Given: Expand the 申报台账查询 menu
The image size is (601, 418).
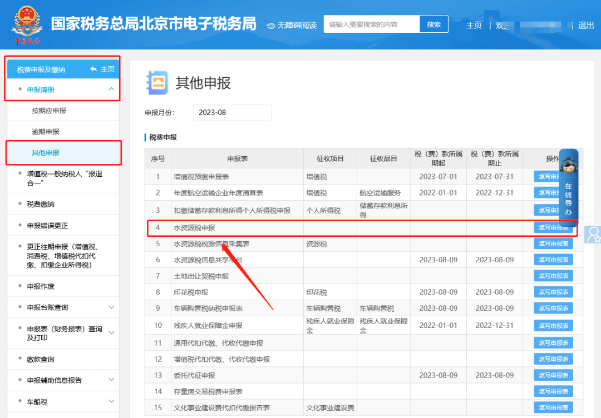Looking at the screenshot, I should (x=111, y=307).
